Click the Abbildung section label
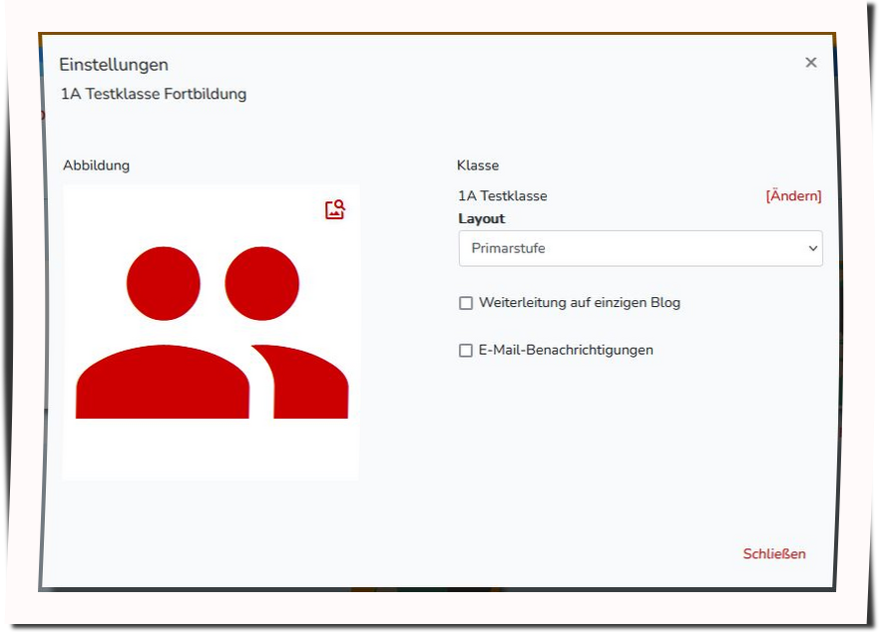 click(x=97, y=165)
